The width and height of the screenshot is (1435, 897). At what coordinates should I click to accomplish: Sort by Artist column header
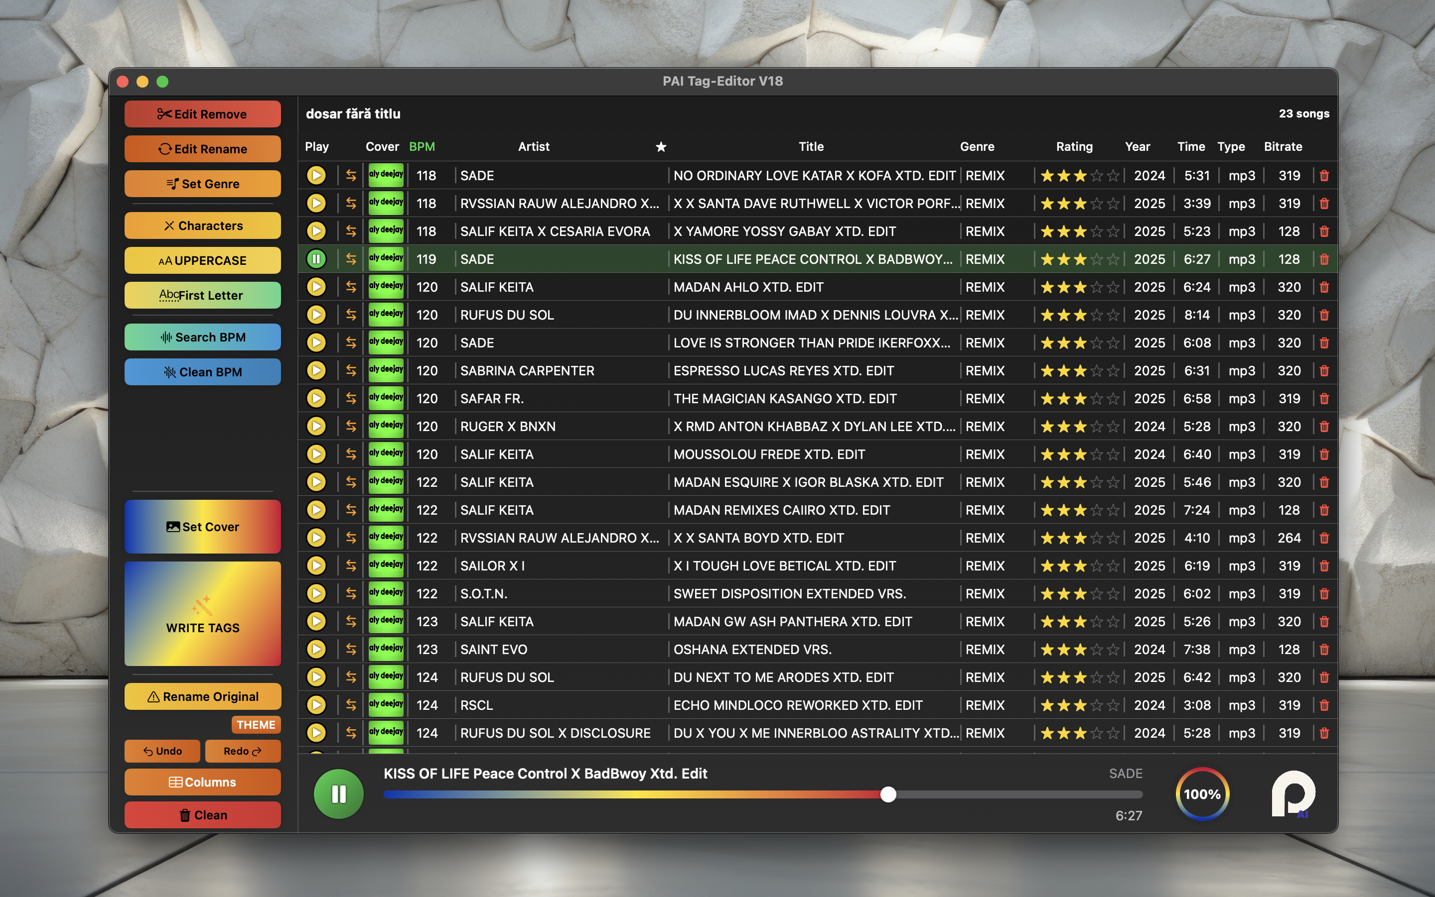click(x=533, y=146)
